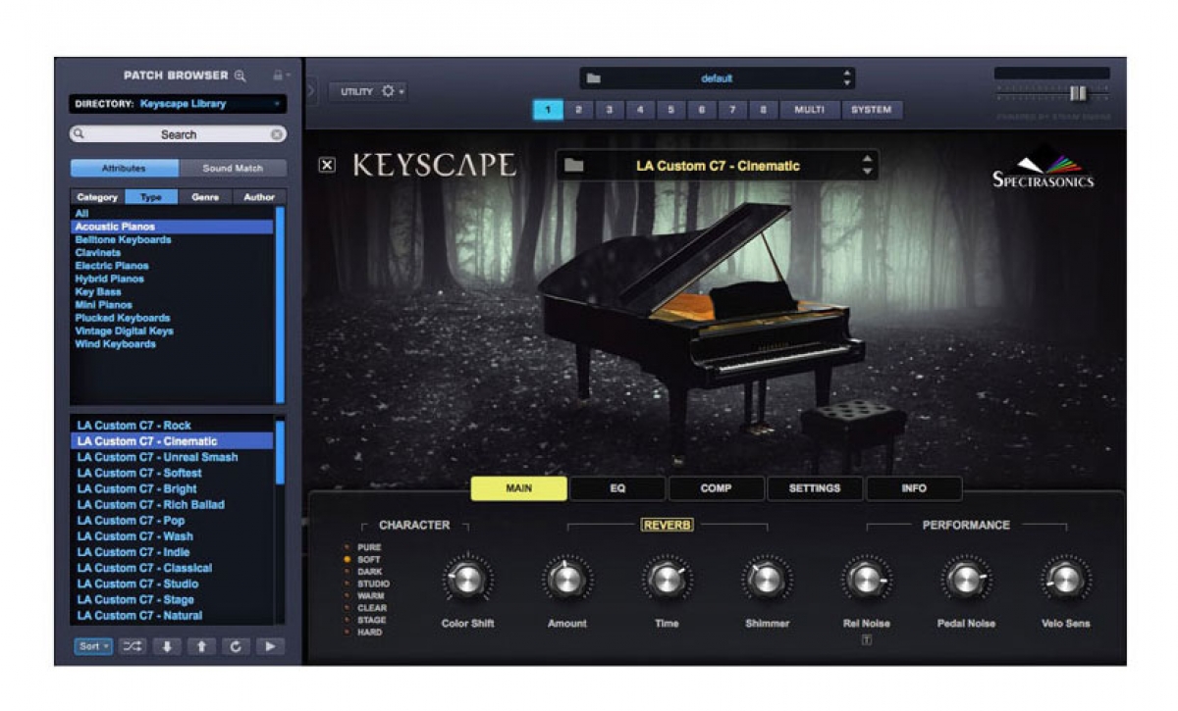Select part 5 button
Screen dimensions: 1178x711
click(x=671, y=110)
